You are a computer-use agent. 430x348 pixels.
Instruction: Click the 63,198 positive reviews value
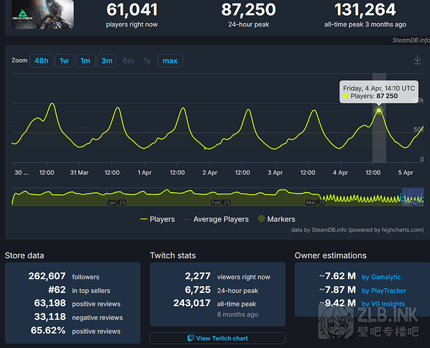(x=49, y=303)
